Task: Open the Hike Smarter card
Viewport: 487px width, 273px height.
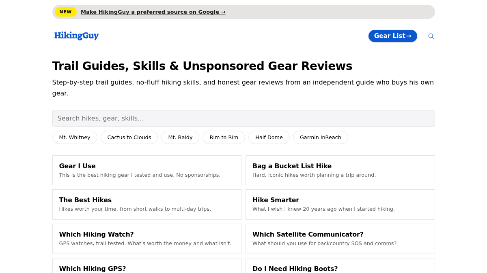Action: pyautogui.click(x=340, y=204)
